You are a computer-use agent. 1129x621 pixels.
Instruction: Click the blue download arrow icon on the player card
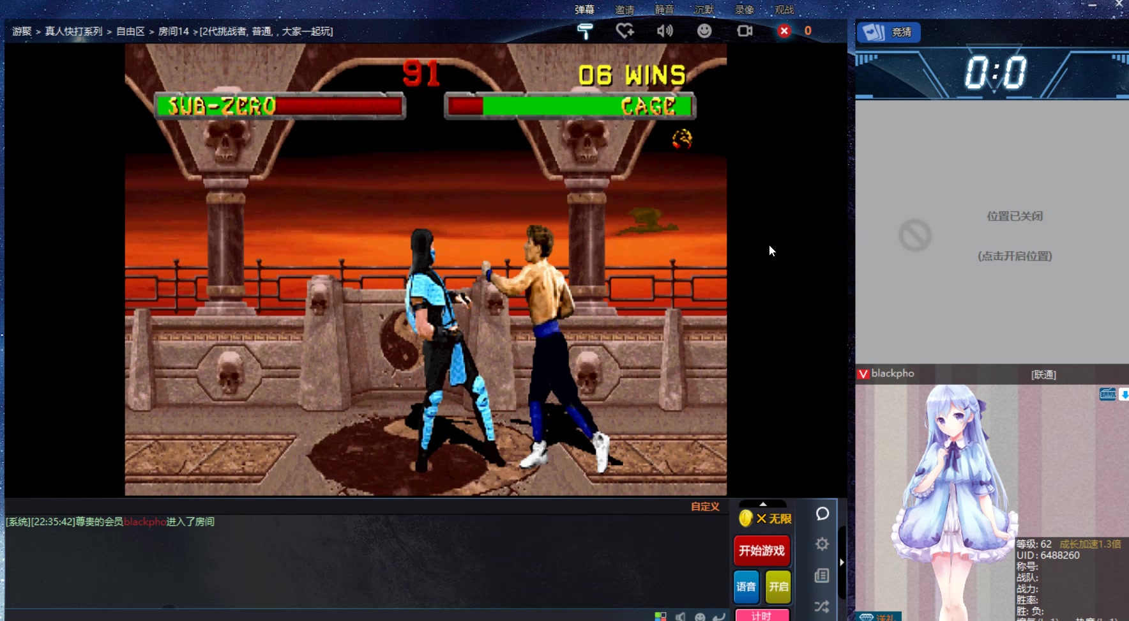click(1125, 395)
